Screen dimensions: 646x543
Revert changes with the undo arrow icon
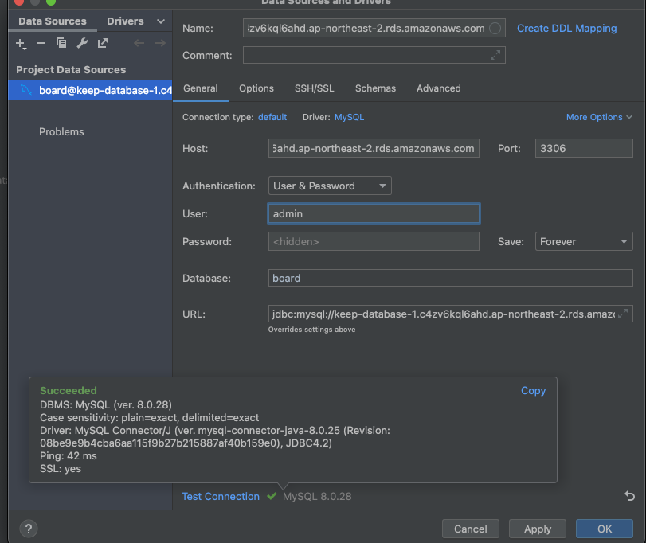pyautogui.click(x=629, y=496)
